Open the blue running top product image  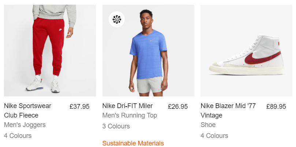coord(148,51)
